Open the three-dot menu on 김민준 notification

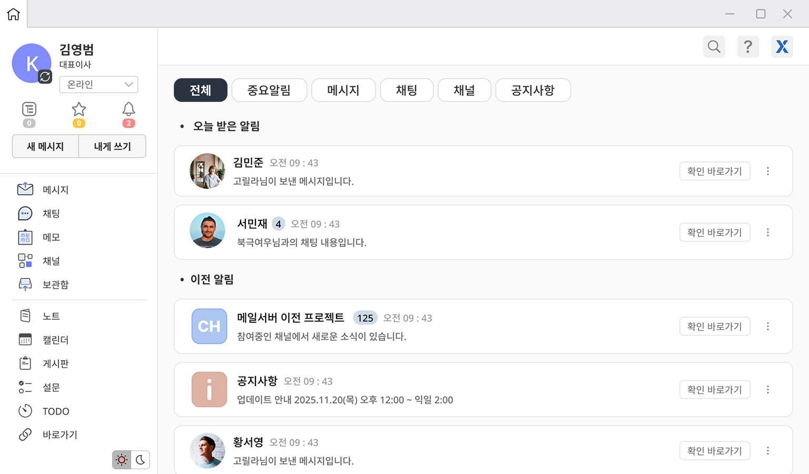click(768, 171)
